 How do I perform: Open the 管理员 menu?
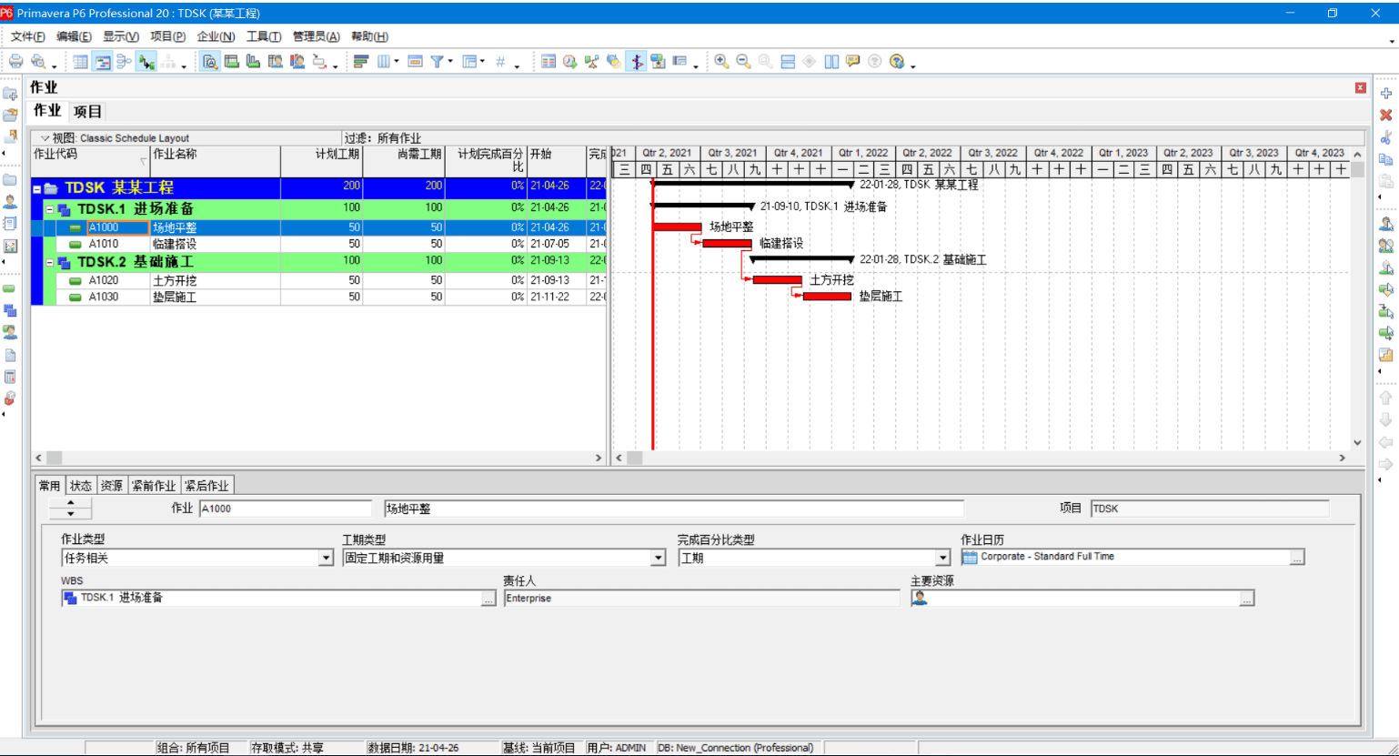pyautogui.click(x=316, y=36)
